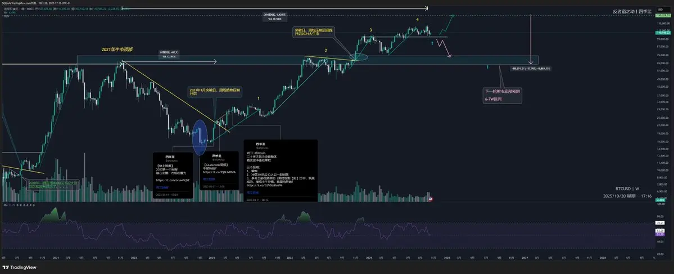Click the blue link in the 2023-04-11 tweet card

pyautogui.click(x=252, y=192)
